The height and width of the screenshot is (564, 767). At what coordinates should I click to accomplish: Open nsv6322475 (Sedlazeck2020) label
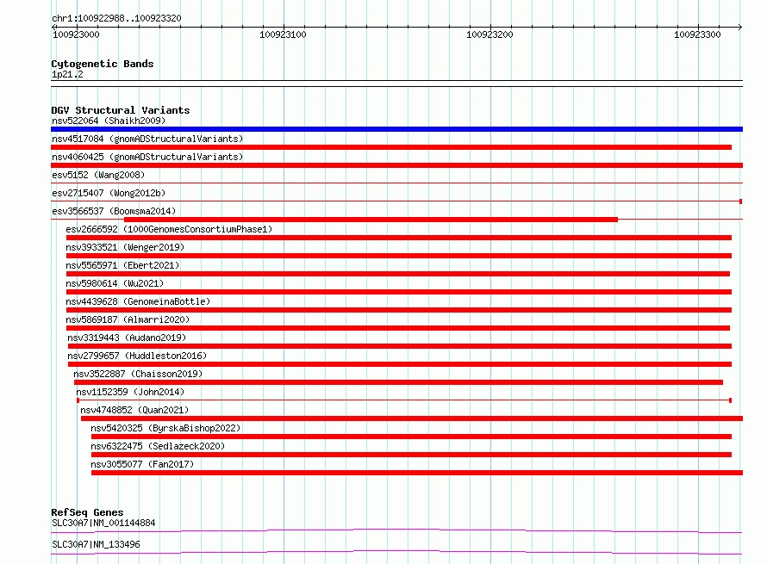158,446
